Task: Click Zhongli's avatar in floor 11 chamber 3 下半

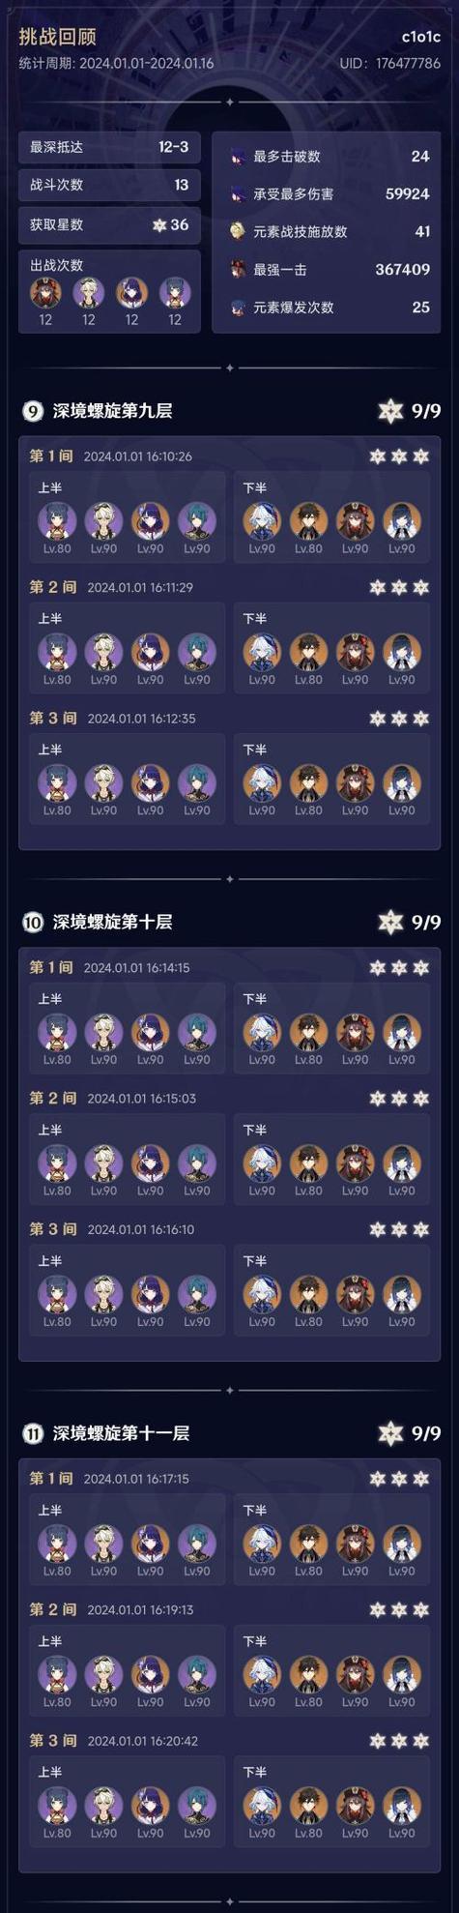Action: coord(308,1805)
